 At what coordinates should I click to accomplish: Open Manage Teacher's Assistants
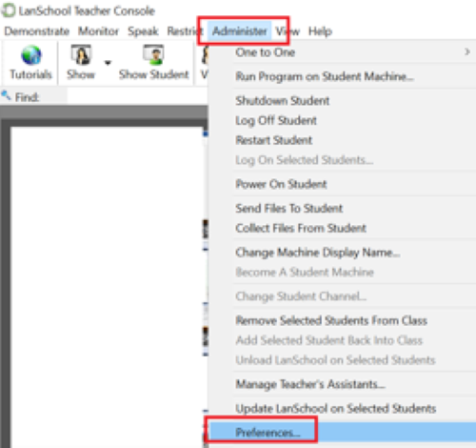click(310, 384)
